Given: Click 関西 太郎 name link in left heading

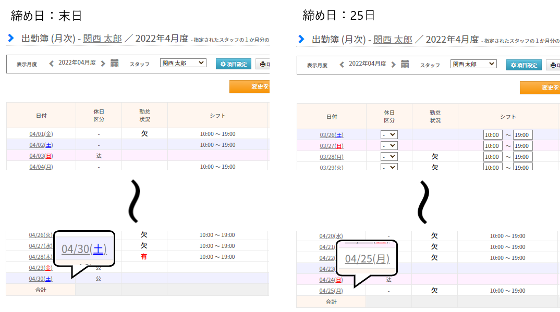Looking at the screenshot, I should coord(102,39).
